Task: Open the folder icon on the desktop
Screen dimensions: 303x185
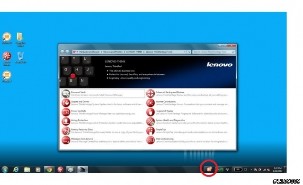Action: [x=20, y=39]
